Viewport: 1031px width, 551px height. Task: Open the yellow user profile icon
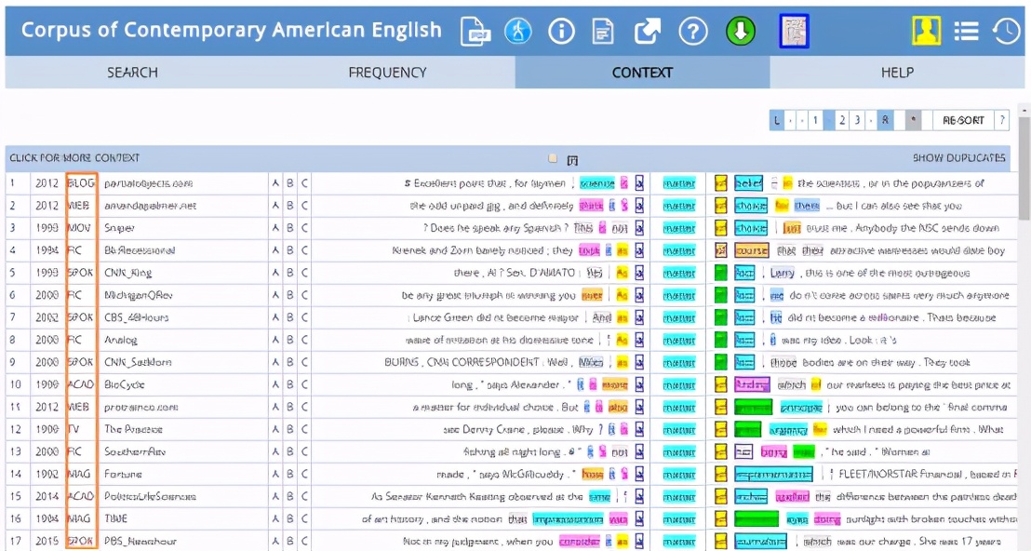tap(926, 31)
